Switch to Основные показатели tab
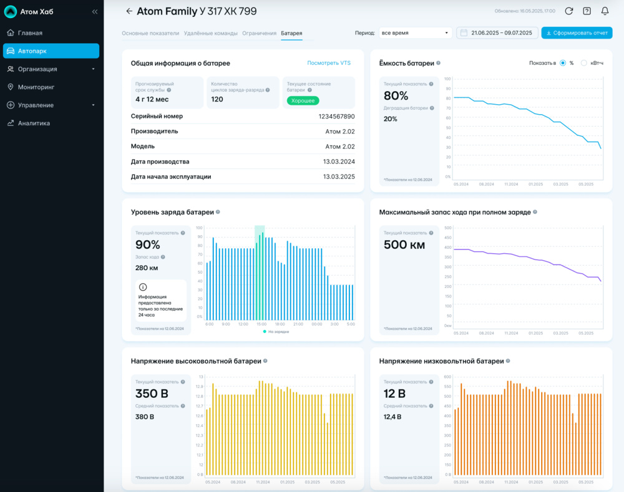Image resolution: width=624 pixels, height=492 pixels. pyautogui.click(x=150, y=33)
